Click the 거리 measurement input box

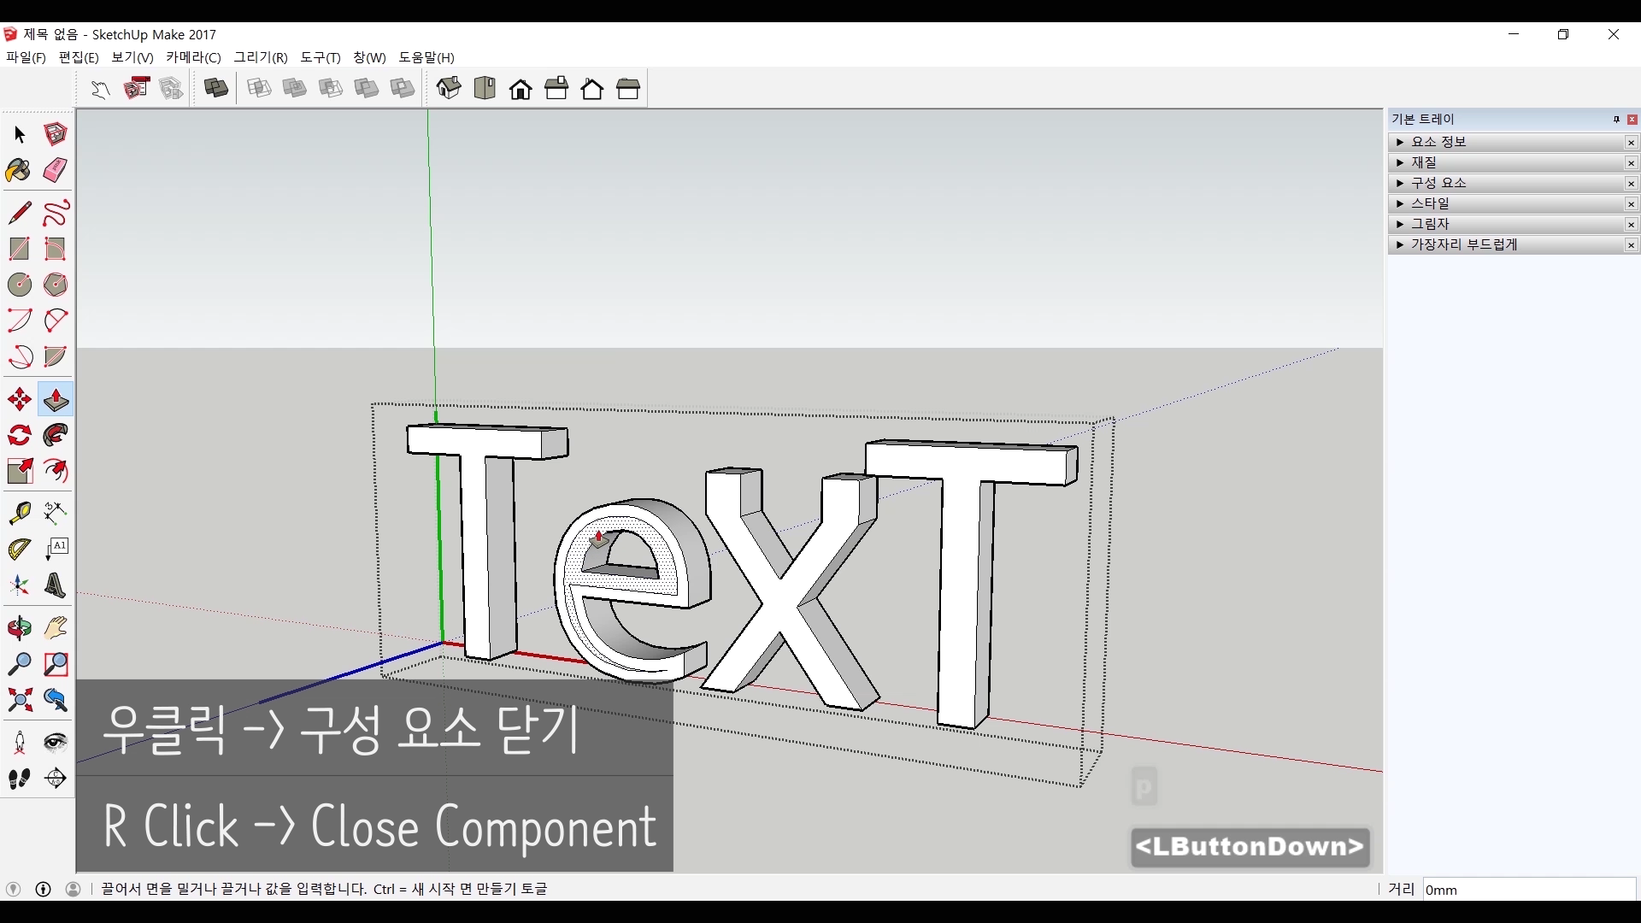(1528, 890)
